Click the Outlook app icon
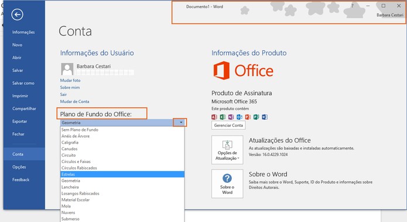Viewport: 407px width, 222px height. pyautogui.click(x=240, y=117)
